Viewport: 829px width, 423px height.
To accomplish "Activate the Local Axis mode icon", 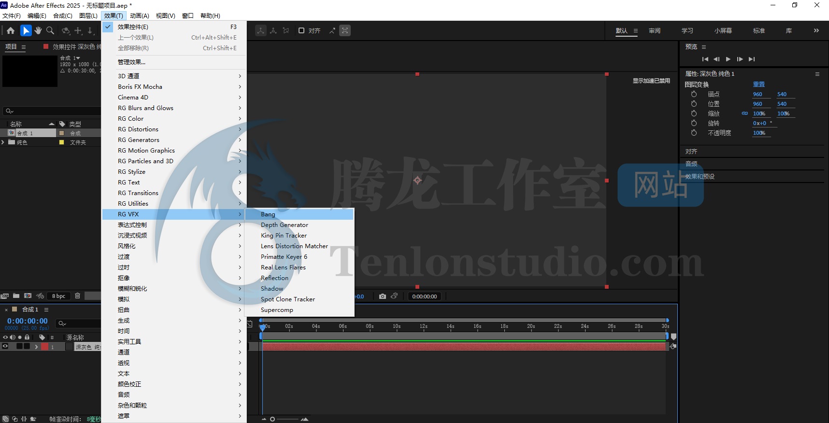I will point(261,30).
